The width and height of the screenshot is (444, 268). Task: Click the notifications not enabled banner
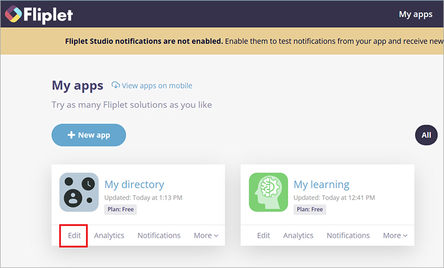[x=254, y=42]
